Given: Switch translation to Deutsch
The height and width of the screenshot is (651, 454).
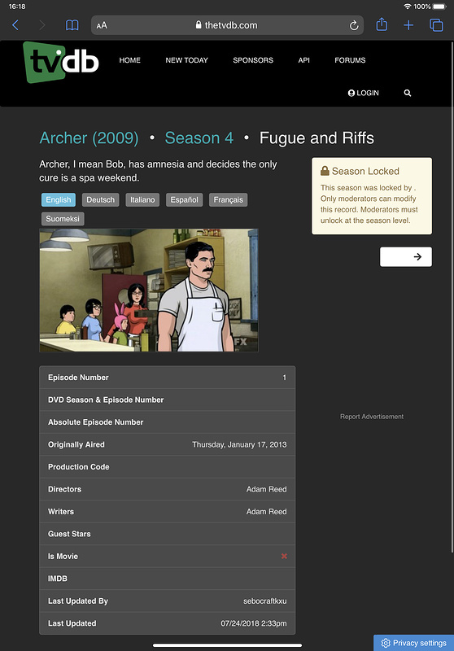Looking at the screenshot, I should (100, 199).
